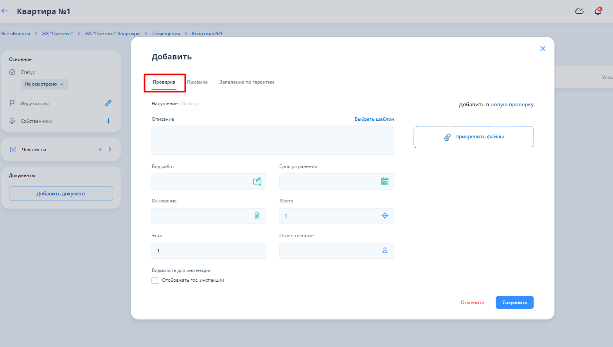Viewport: 613px width, 347px height.
Task: Add owner with plus icon beside Собственники
Action: (108, 121)
